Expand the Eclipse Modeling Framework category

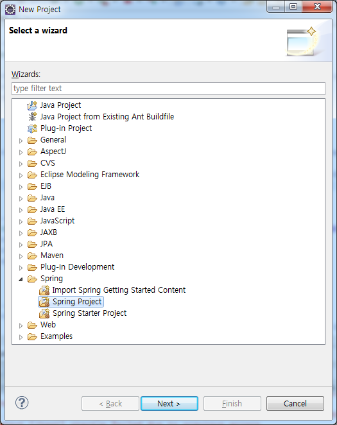pos(21,175)
